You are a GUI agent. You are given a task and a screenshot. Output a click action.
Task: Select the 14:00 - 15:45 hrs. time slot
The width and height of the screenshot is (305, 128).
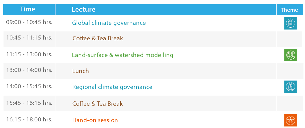[x=29, y=86]
